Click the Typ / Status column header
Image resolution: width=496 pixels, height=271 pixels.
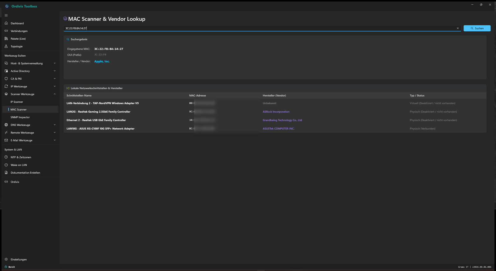417,95
